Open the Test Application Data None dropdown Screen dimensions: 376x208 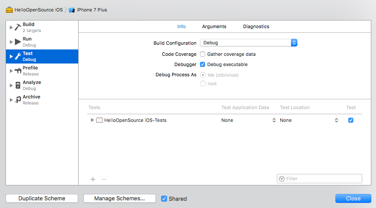pos(248,120)
